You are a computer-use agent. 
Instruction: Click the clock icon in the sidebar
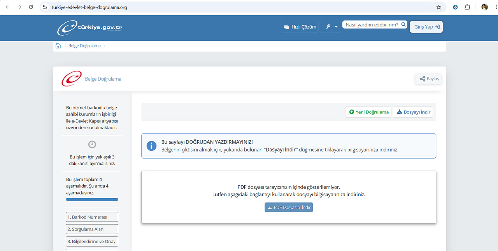pyautogui.click(x=92, y=144)
